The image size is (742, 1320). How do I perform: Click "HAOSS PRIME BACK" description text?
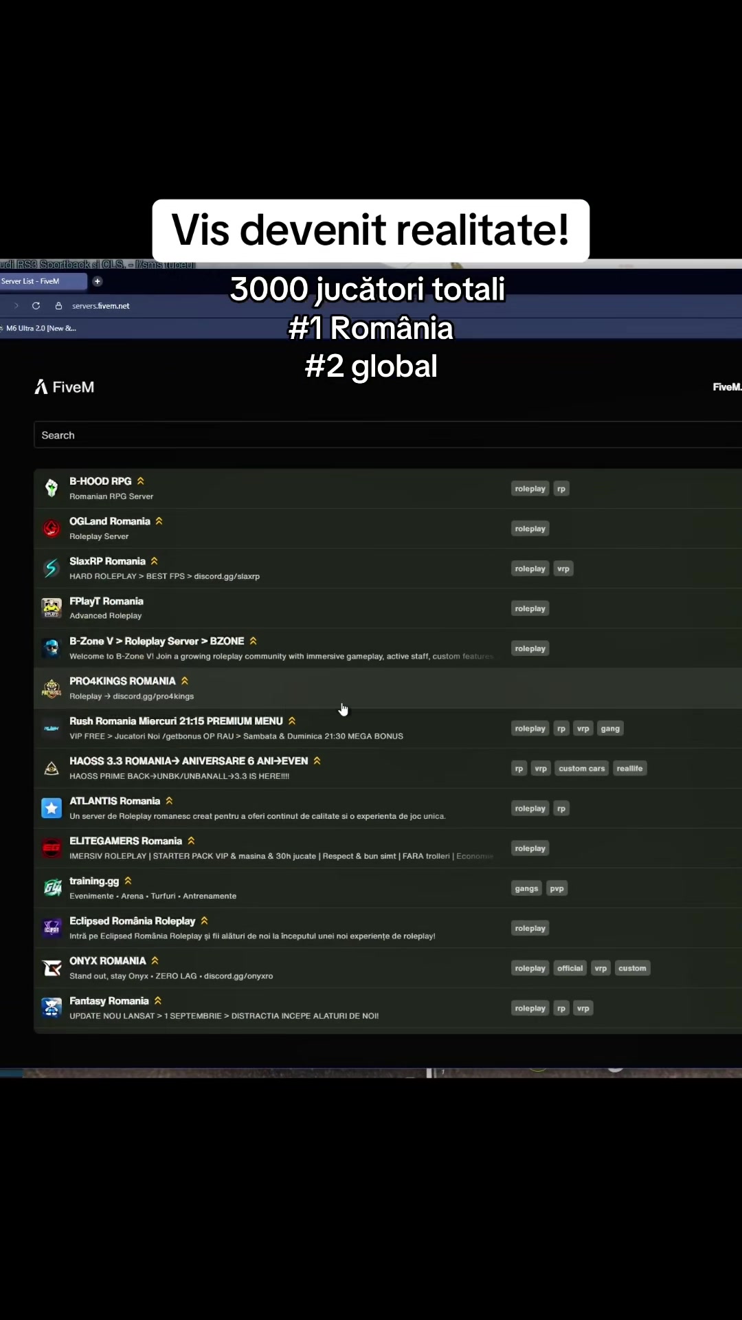pos(179,776)
